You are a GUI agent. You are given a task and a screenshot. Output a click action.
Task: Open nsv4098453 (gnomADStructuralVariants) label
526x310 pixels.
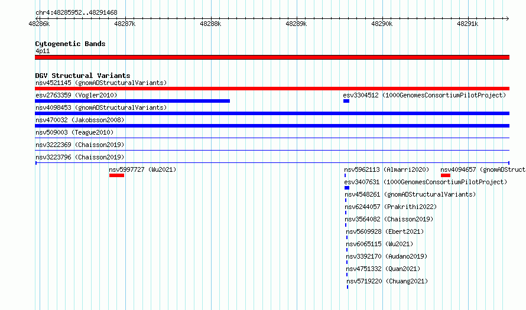coord(101,107)
